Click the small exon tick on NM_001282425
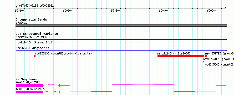Viewport: 234px width, 95px height. pos(59,92)
